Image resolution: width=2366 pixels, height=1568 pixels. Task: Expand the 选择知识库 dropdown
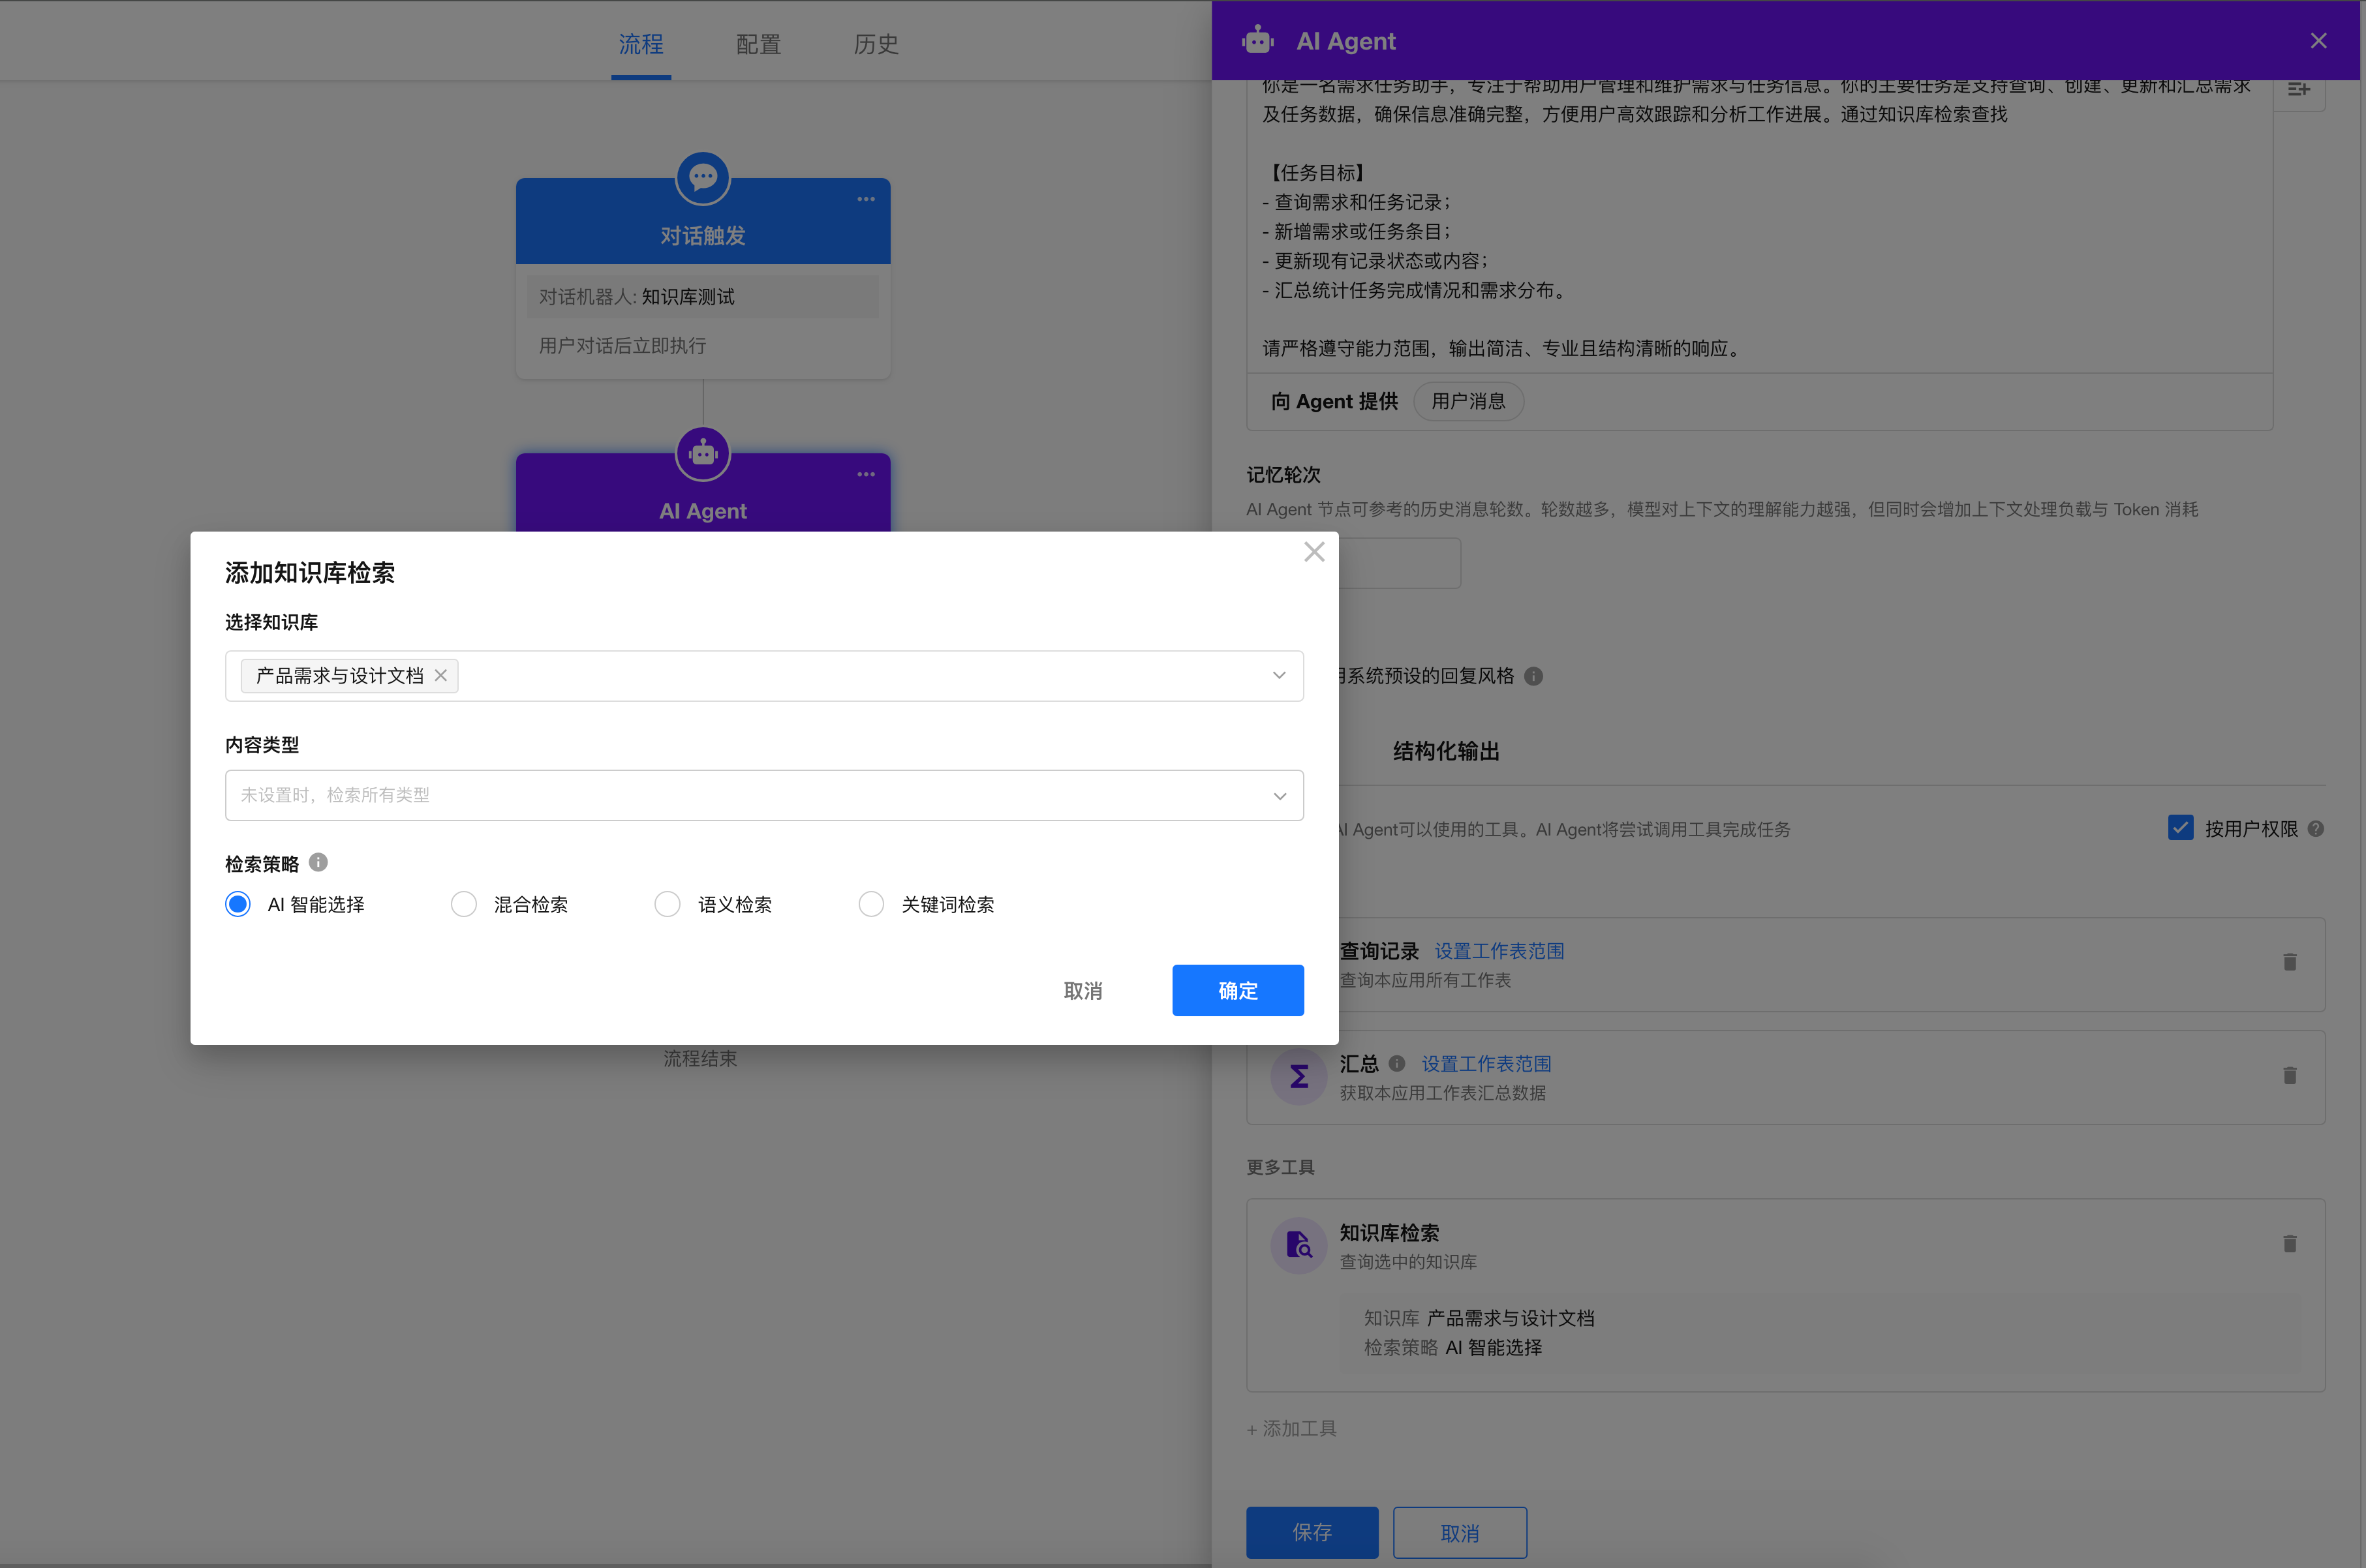point(1278,676)
